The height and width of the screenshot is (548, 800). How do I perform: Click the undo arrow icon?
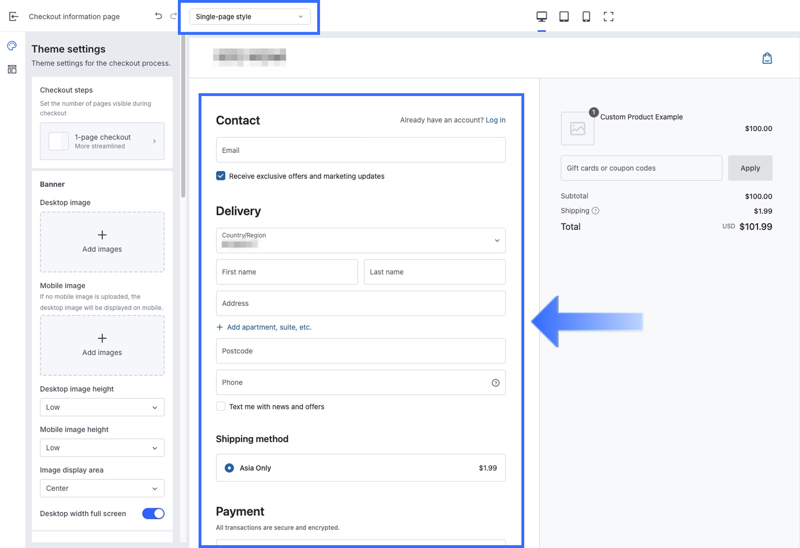(159, 16)
